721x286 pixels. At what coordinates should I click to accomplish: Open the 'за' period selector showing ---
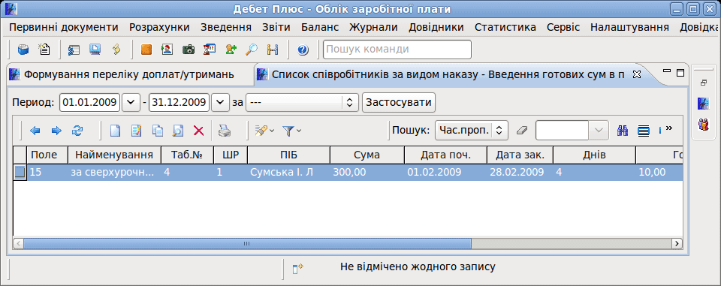coord(302,102)
